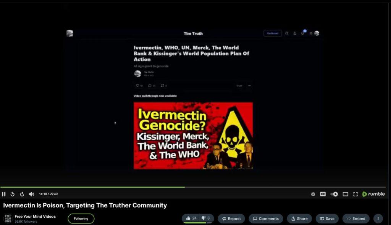Click the article author avatar
Image resolution: width=391 pixels, height=225 pixels.
(137, 73)
